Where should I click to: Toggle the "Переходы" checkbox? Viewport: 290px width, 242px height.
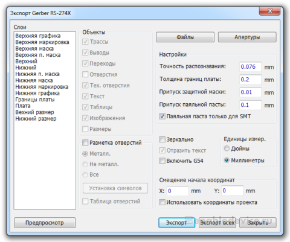[x=85, y=63]
